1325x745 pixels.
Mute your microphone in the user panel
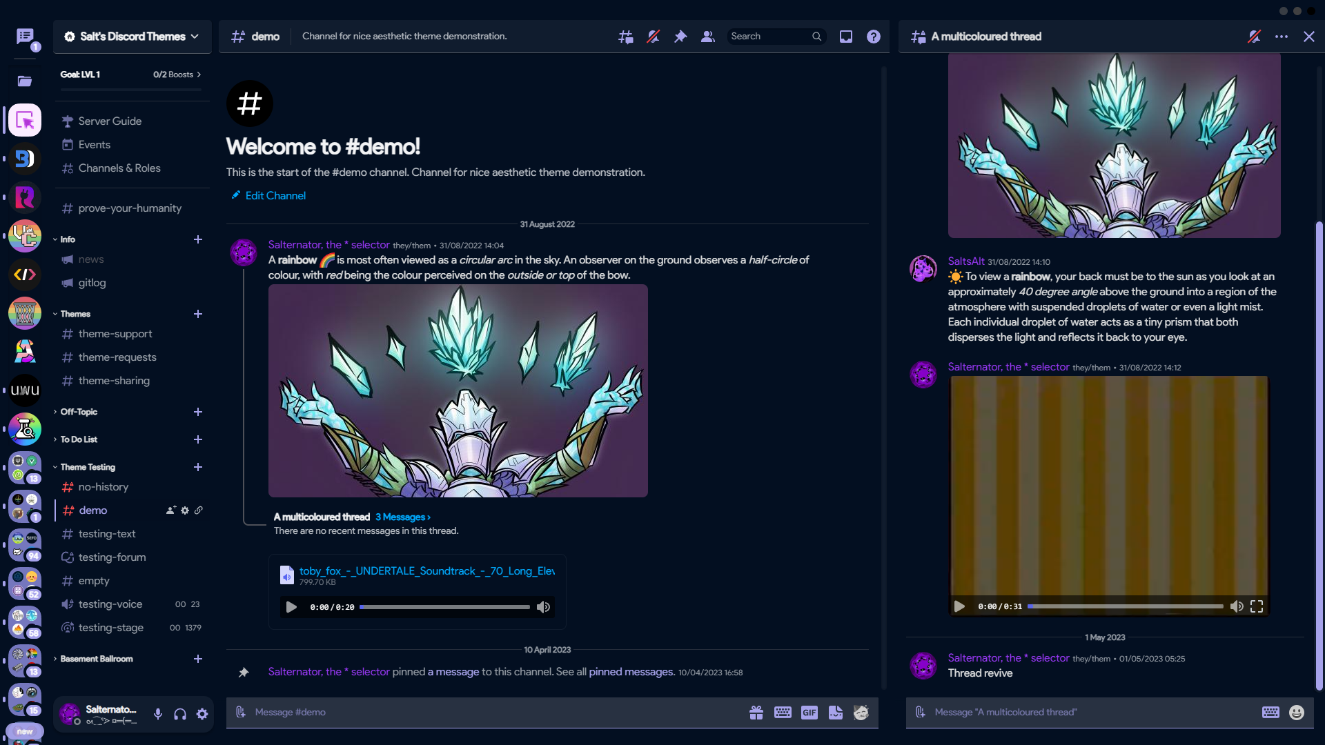(157, 714)
